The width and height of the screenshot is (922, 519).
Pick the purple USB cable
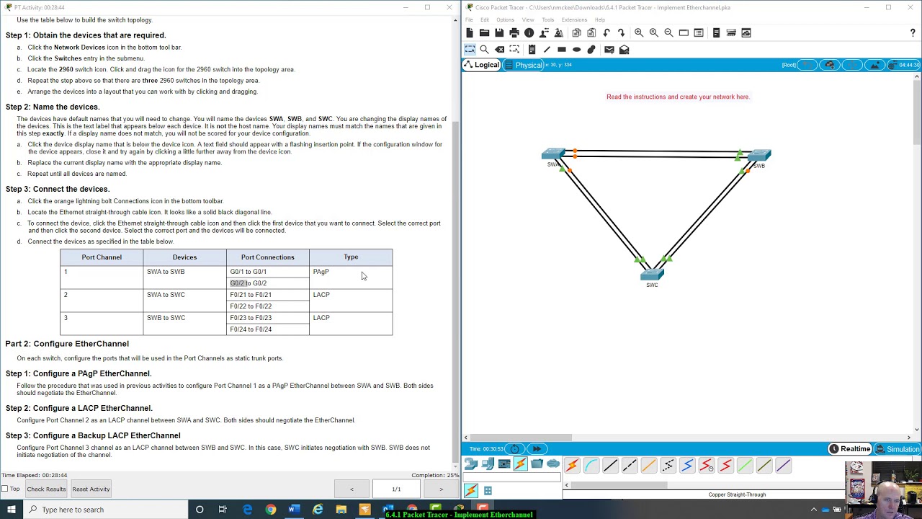783,466
